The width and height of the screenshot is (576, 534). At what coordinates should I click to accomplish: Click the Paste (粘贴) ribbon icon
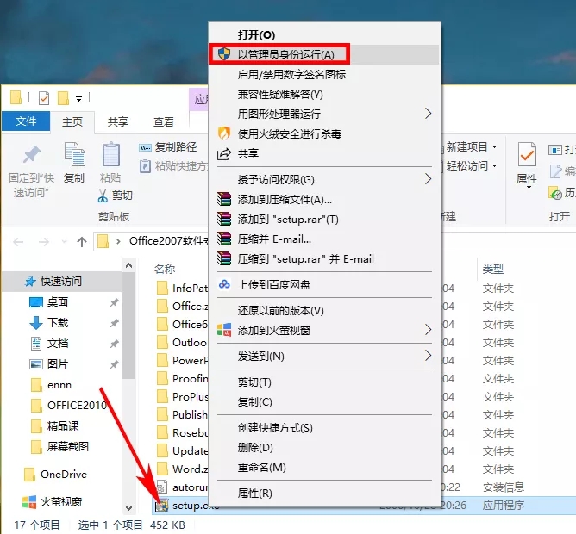click(x=110, y=154)
